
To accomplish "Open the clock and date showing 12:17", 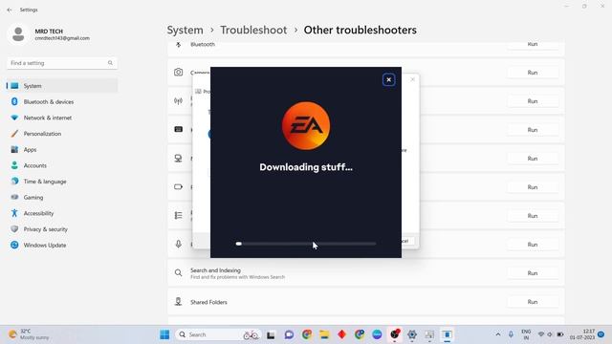I will (x=582, y=334).
